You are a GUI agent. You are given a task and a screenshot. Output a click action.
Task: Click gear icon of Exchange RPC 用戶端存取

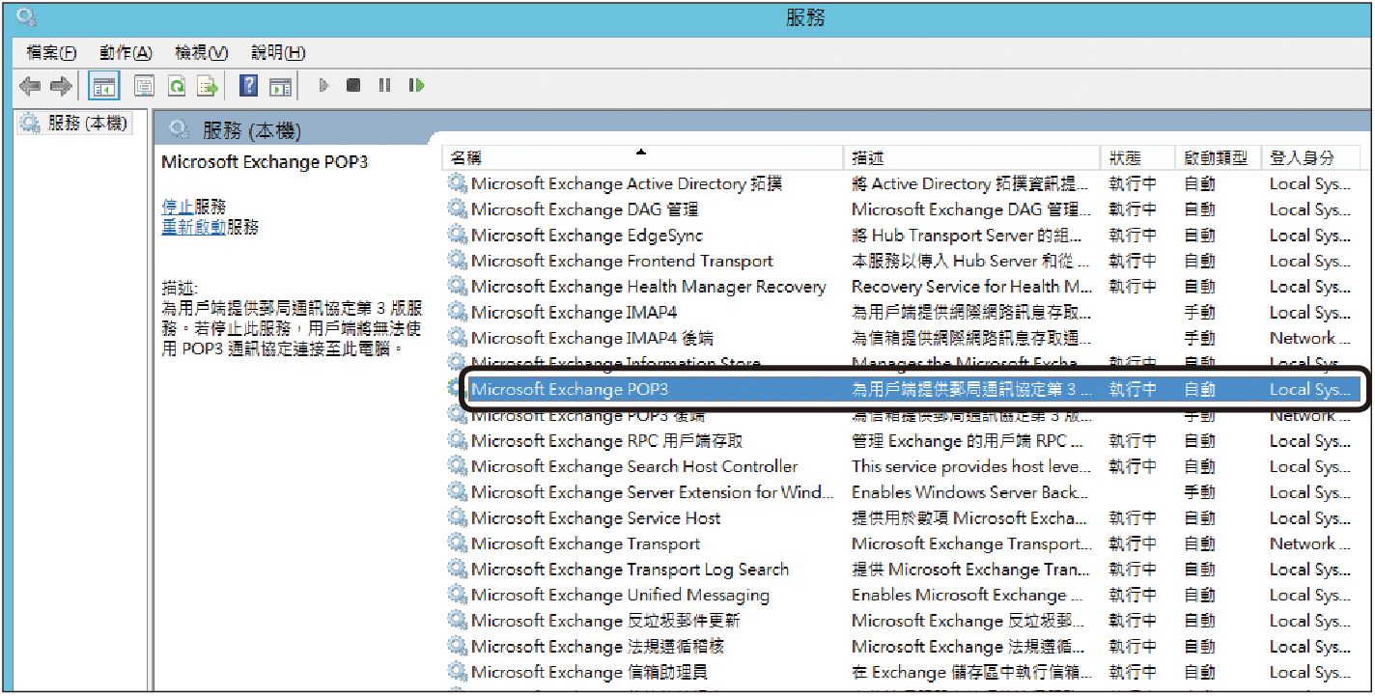click(457, 440)
